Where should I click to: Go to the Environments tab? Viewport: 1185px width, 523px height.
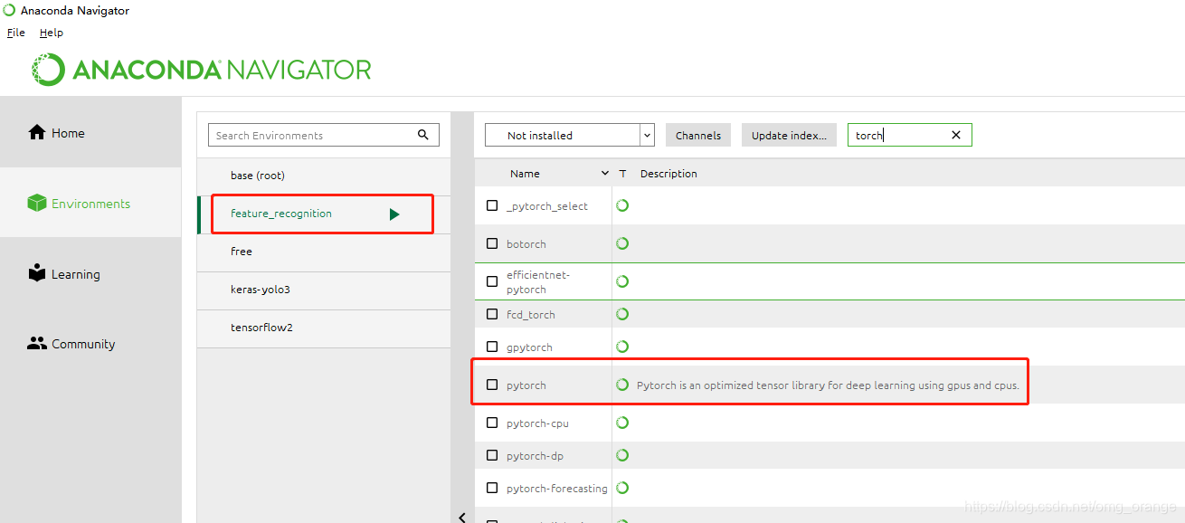[x=90, y=203]
